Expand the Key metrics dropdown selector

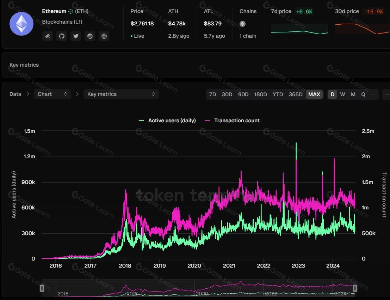[121, 94]
